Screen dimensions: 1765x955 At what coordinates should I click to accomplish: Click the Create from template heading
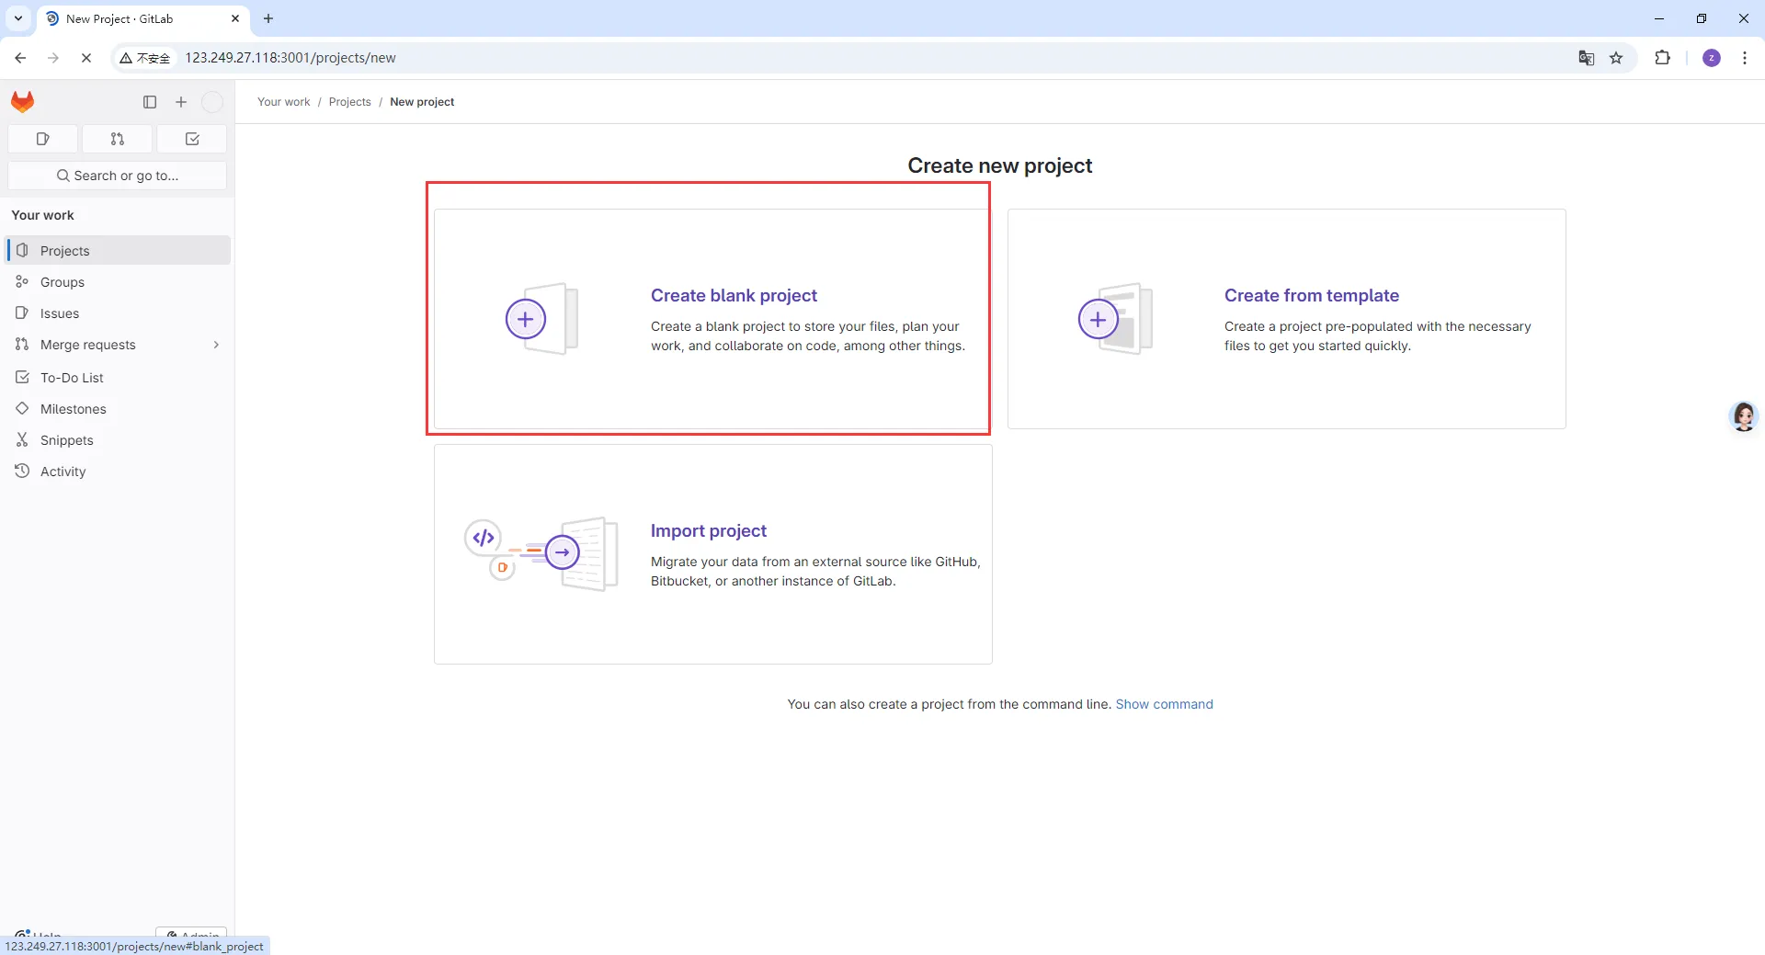pyautogui.click(x=1312, y=295)
